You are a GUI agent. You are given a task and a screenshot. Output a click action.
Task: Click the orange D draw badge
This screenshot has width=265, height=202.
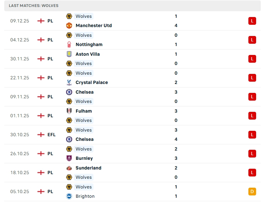(x=252, y=192)
